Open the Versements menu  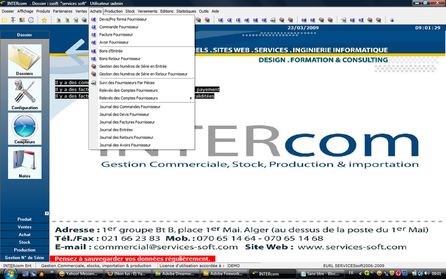(147, 11)
